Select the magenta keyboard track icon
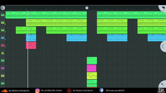Image resolution: width=166 pixels, height=93 pixels. point(3,68)
